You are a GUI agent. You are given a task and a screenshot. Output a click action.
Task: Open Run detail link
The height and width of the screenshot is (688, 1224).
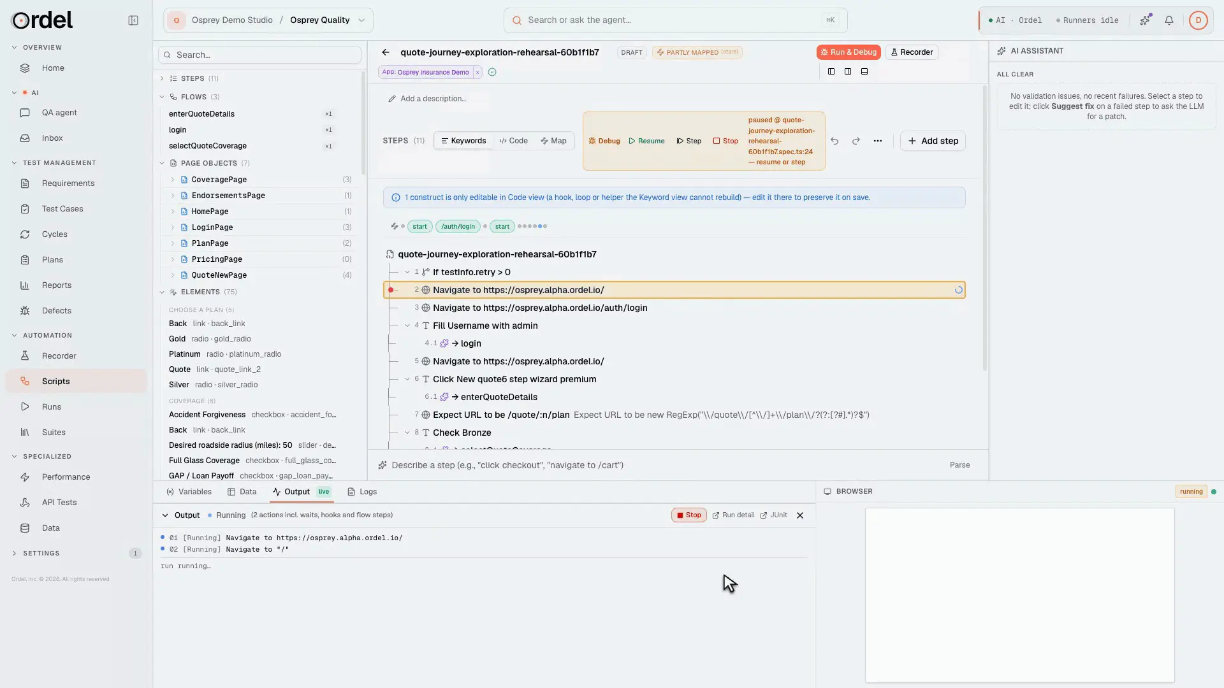[733, 515]
